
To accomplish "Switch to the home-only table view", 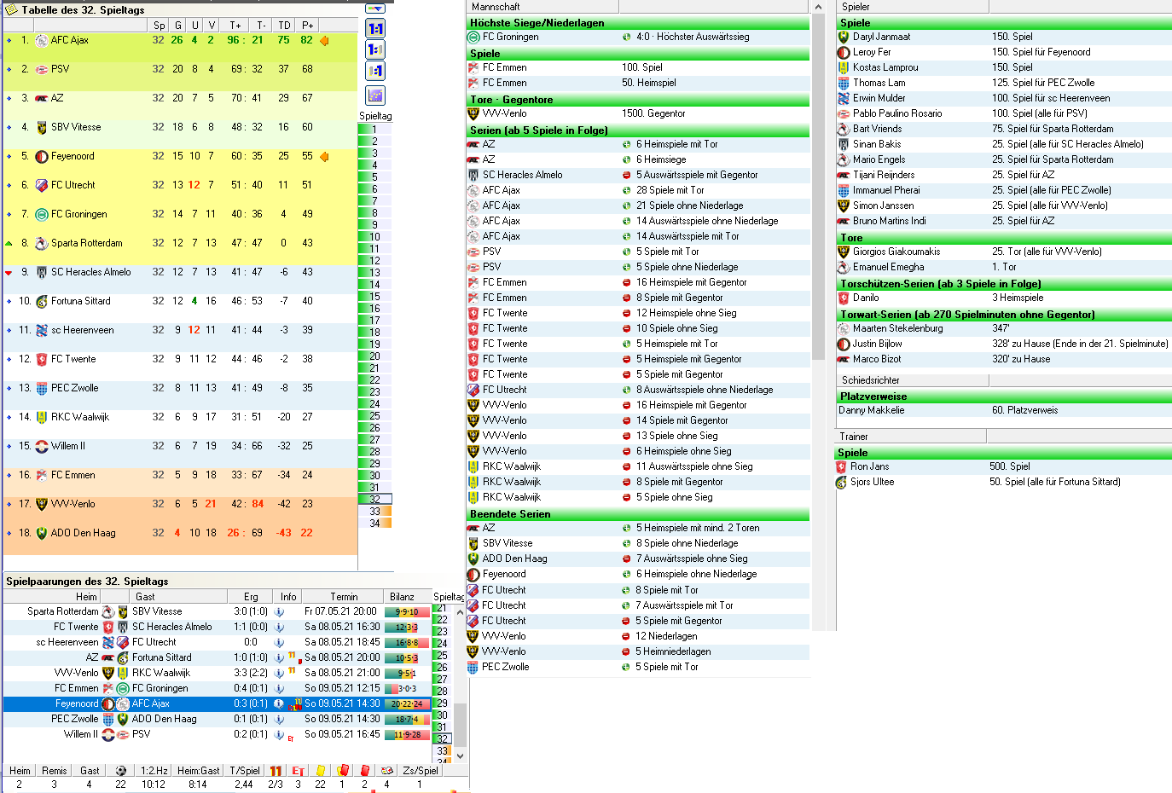I will pos(375,49).
